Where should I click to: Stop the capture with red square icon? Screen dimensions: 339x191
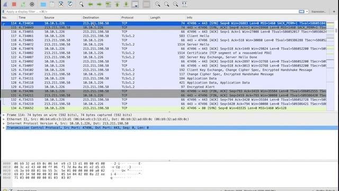[14, 4]
